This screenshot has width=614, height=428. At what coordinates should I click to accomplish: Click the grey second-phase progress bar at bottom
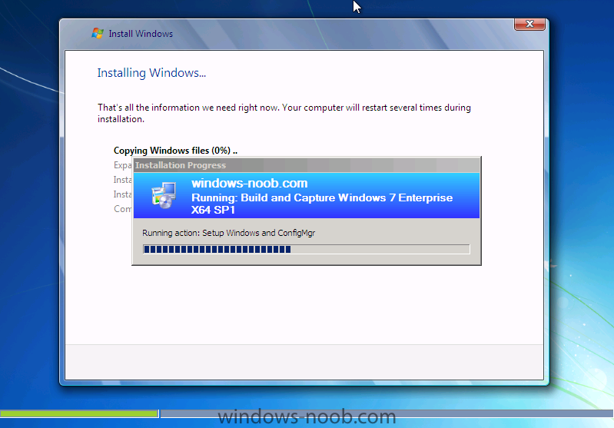point(387,413)
